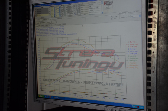This screenshot has height=111, width=168.
Task: Click the Przełożenie spinner in first row
Action: click(x=54, y=8)
